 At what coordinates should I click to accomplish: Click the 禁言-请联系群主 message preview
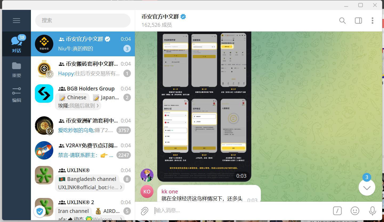point(86,155)
